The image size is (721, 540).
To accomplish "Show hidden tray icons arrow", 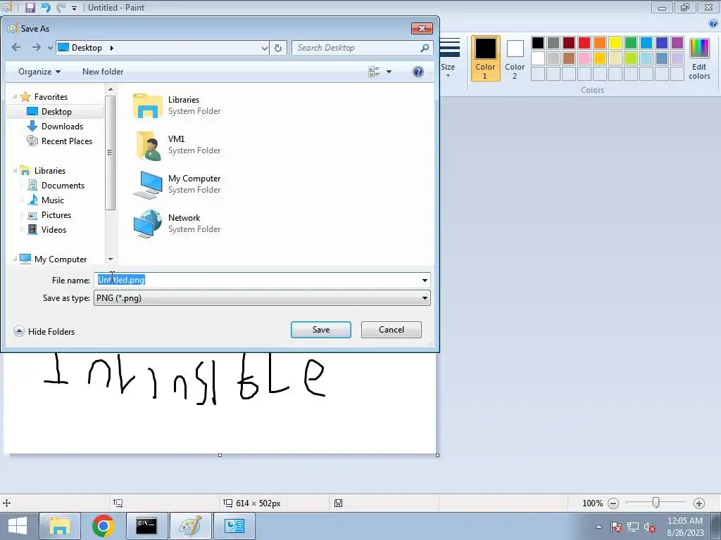I will [x=598, y=527].
